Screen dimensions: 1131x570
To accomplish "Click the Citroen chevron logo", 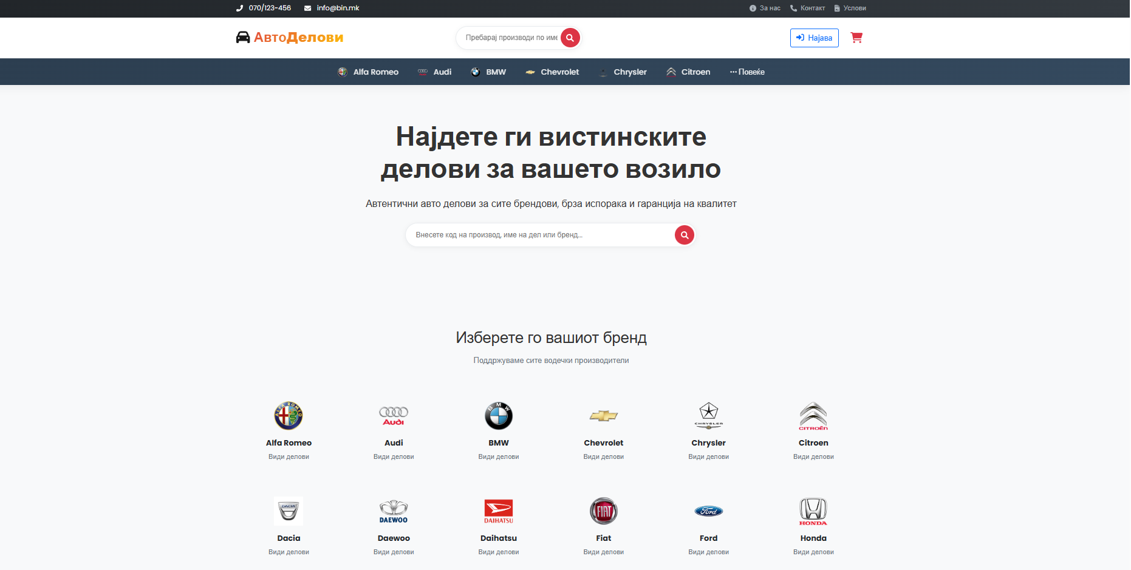I will [x=813, y=416].
